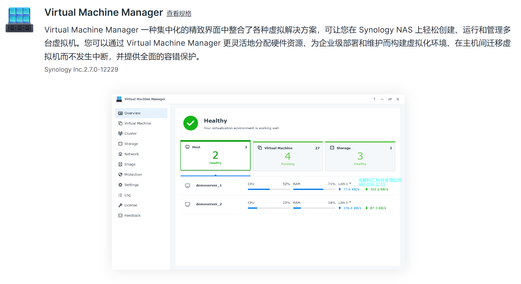Select the demoserver_2 host name

(x=209, y=204)
